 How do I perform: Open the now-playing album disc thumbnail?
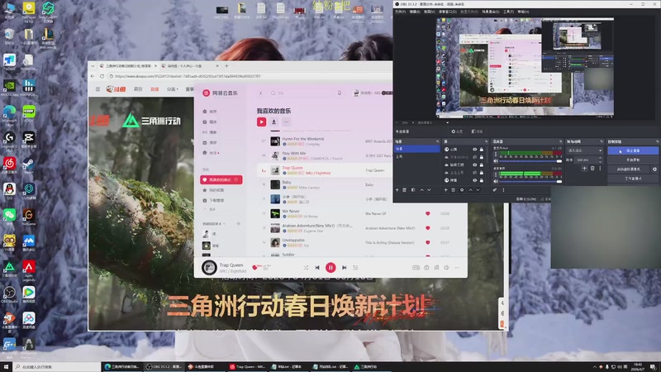(209, 267)
